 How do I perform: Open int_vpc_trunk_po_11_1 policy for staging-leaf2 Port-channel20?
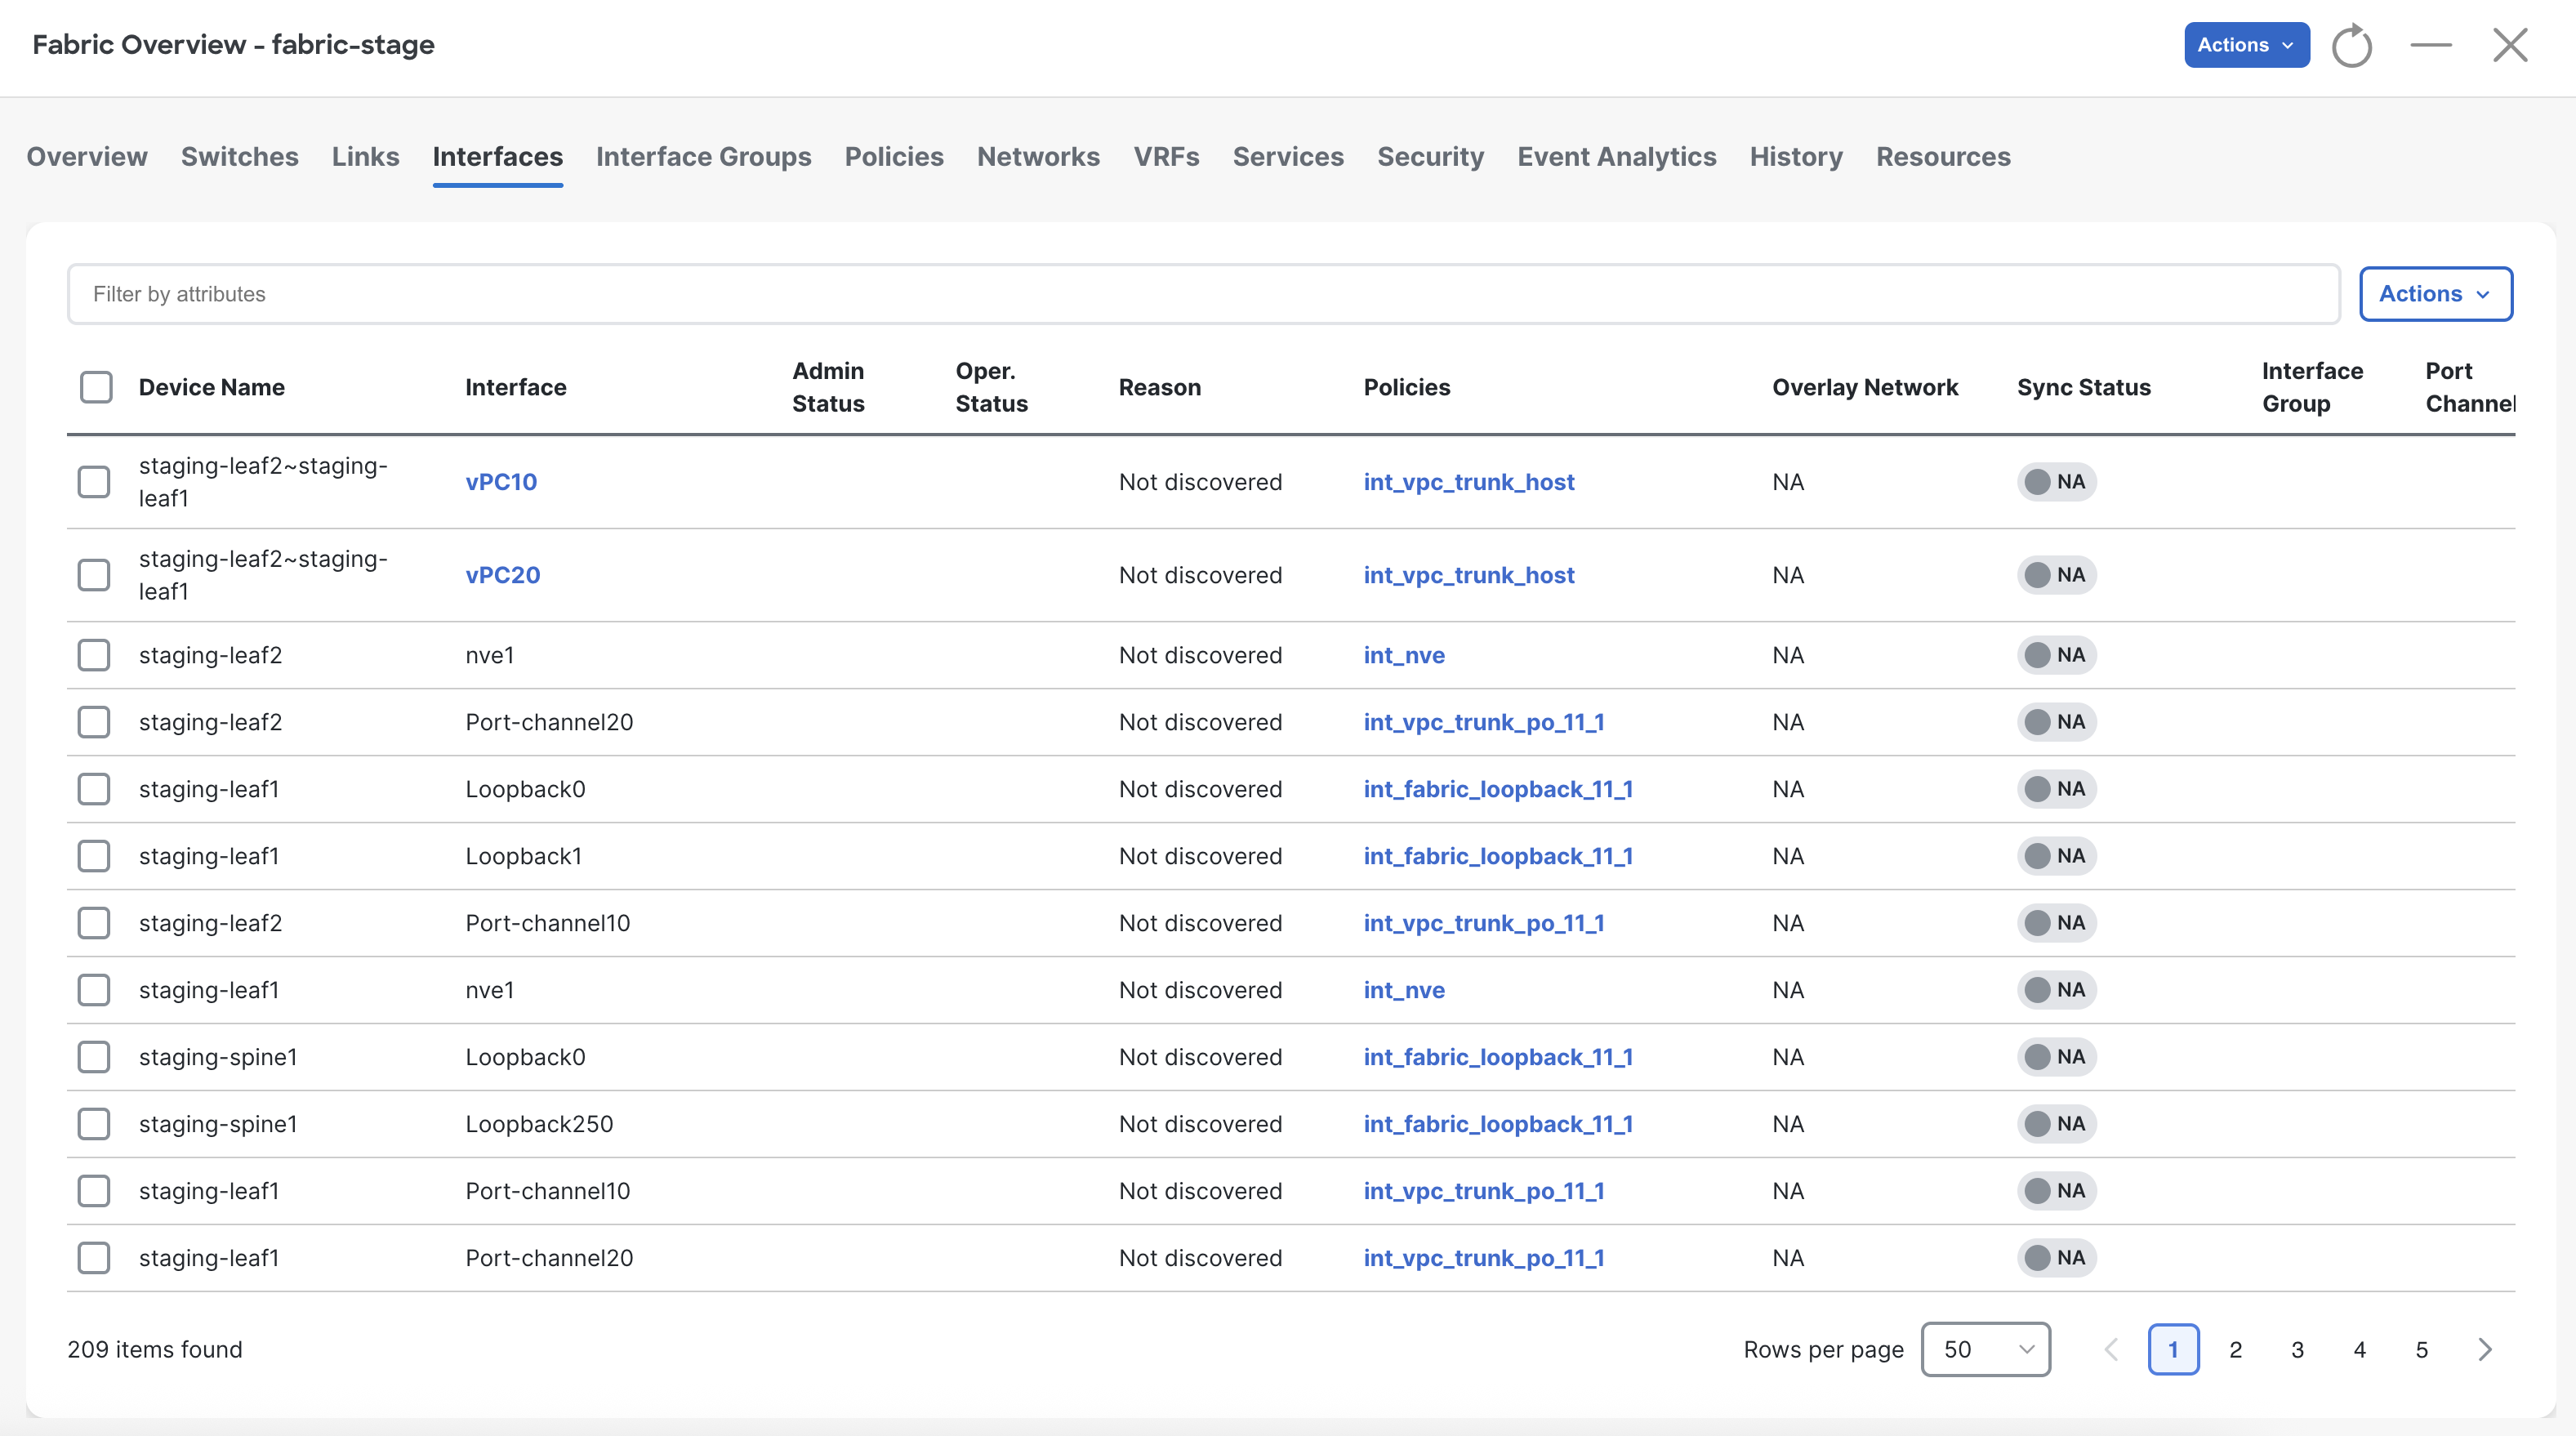coord(1484,722)
